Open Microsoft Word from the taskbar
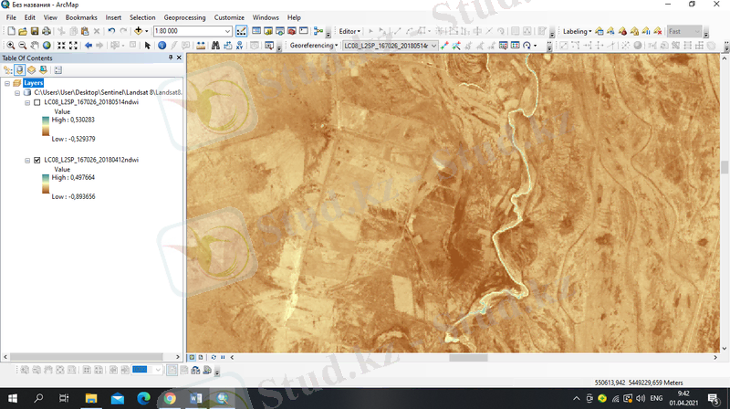Viewport: 730px width, 409px height. [x=195, y=399]
